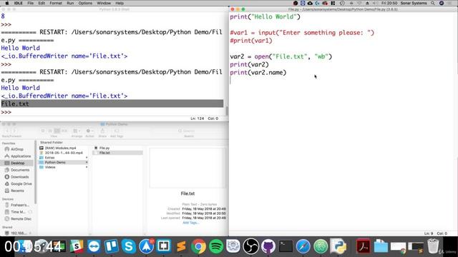Open the Edit menu

pyautogui.click(x=42, y=3)
